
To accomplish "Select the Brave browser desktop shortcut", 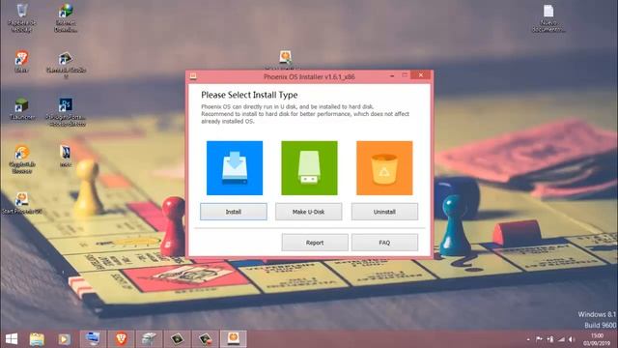I will coord(21,62).
